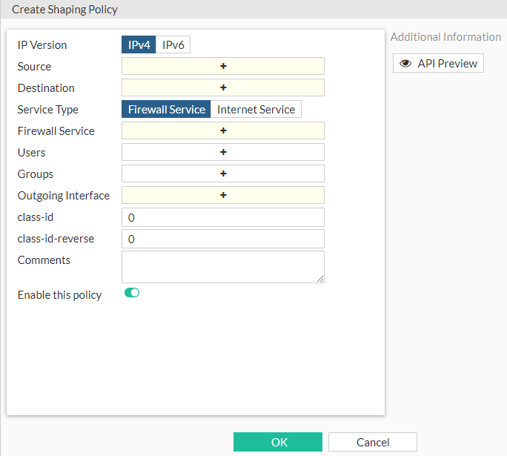
Task: Add an Outgoing Interface via plus icon
Action: click(223, 195)
